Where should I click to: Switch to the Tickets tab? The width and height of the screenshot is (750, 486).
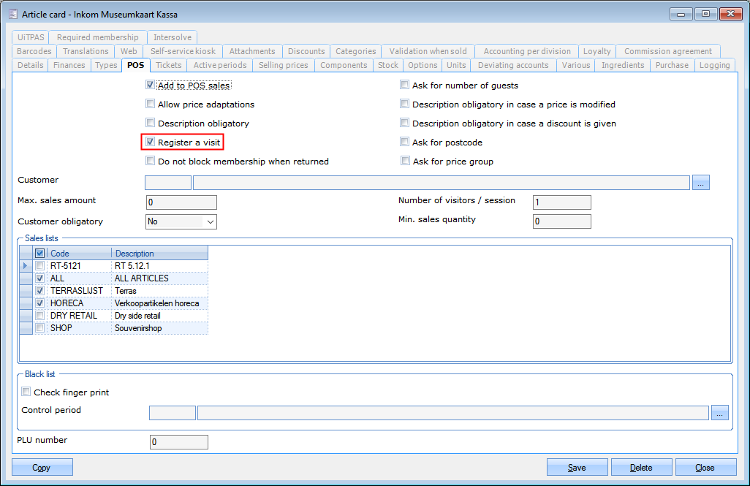pyautogui.click(x=169, y=65)
